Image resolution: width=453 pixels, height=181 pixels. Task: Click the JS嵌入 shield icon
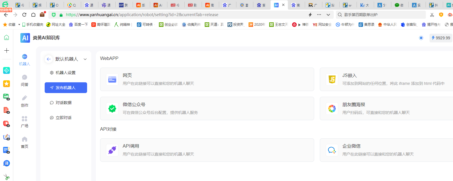coord(332,79)
